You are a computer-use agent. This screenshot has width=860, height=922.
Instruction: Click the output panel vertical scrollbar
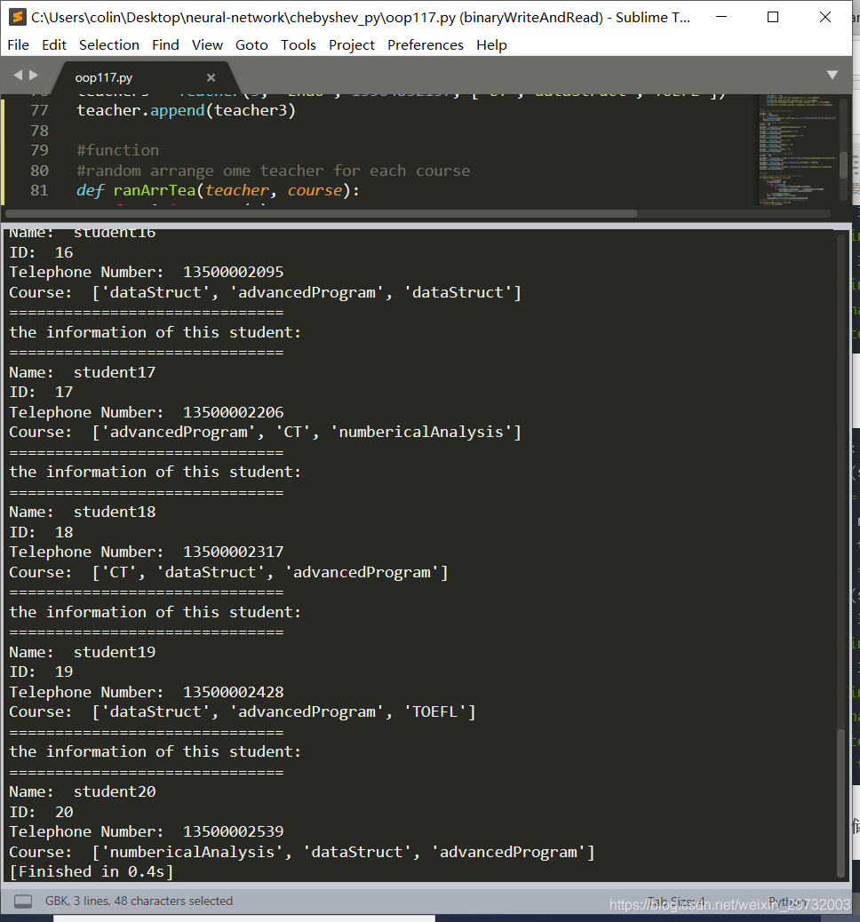click(x=841, y=803)
